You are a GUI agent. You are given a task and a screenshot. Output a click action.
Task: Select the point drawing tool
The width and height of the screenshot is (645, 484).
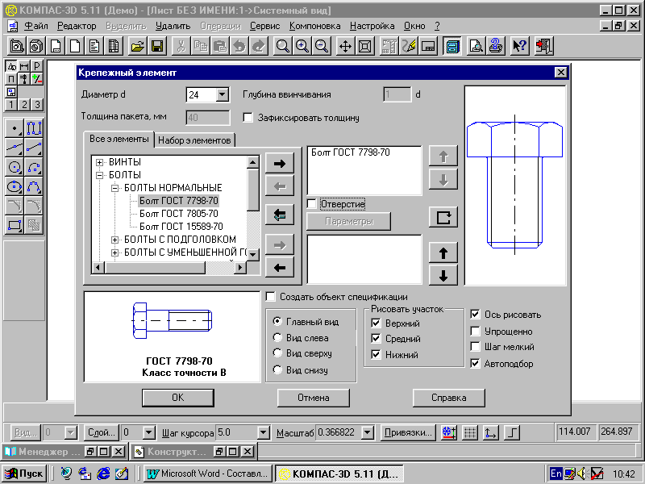pos(15,128)
